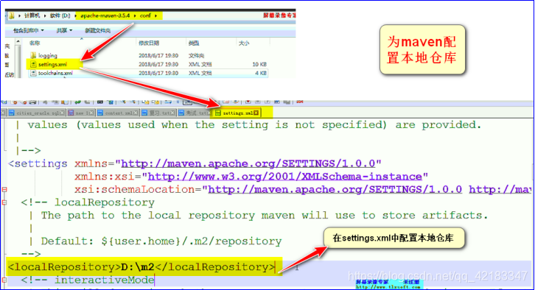
Task: Close the 复习.txt tab
Action: click(x=172, y=113)
